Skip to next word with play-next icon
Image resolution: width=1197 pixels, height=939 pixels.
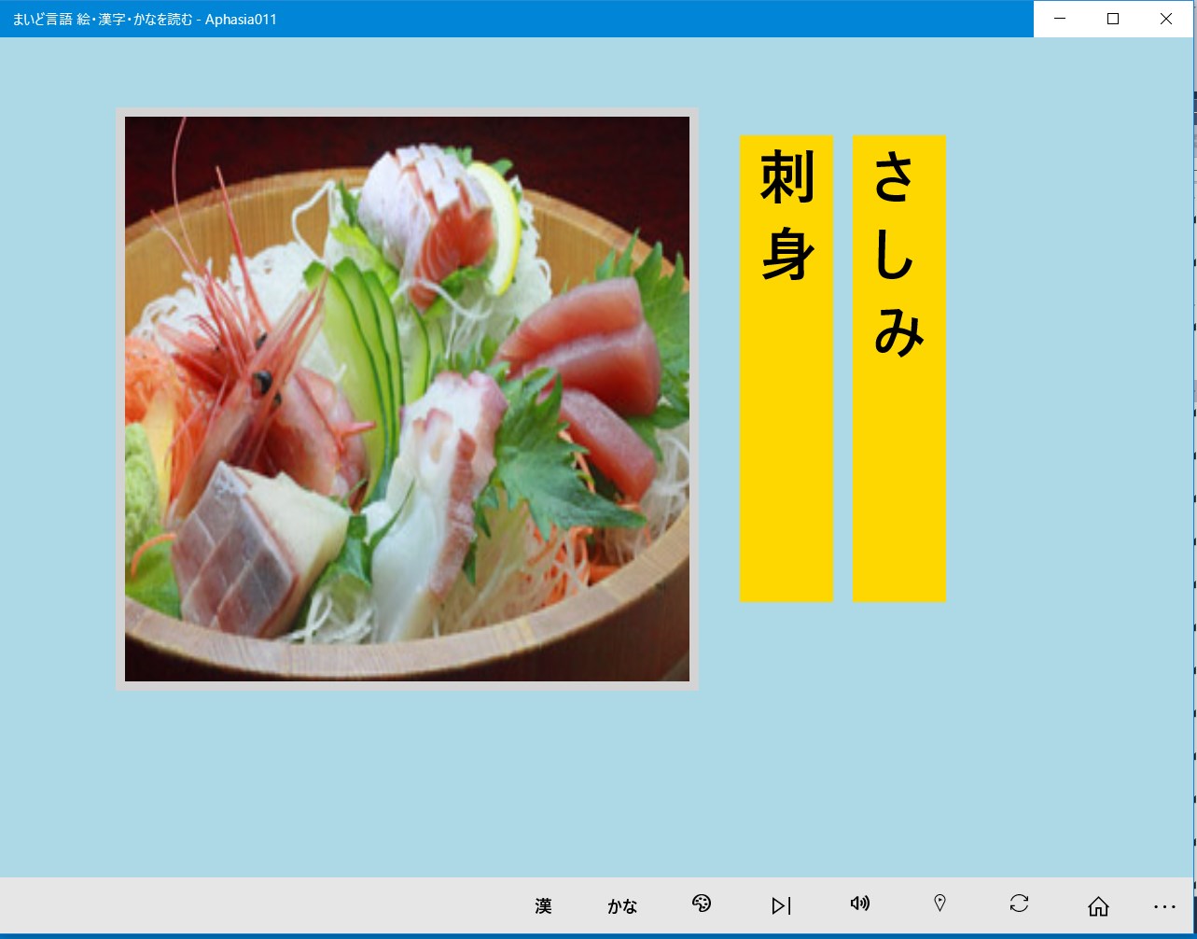coord(781,905)
